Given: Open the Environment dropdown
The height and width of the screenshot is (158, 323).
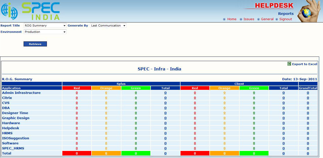Looking at the screenshot, I should pyautogui.click(x=45, y=32).
